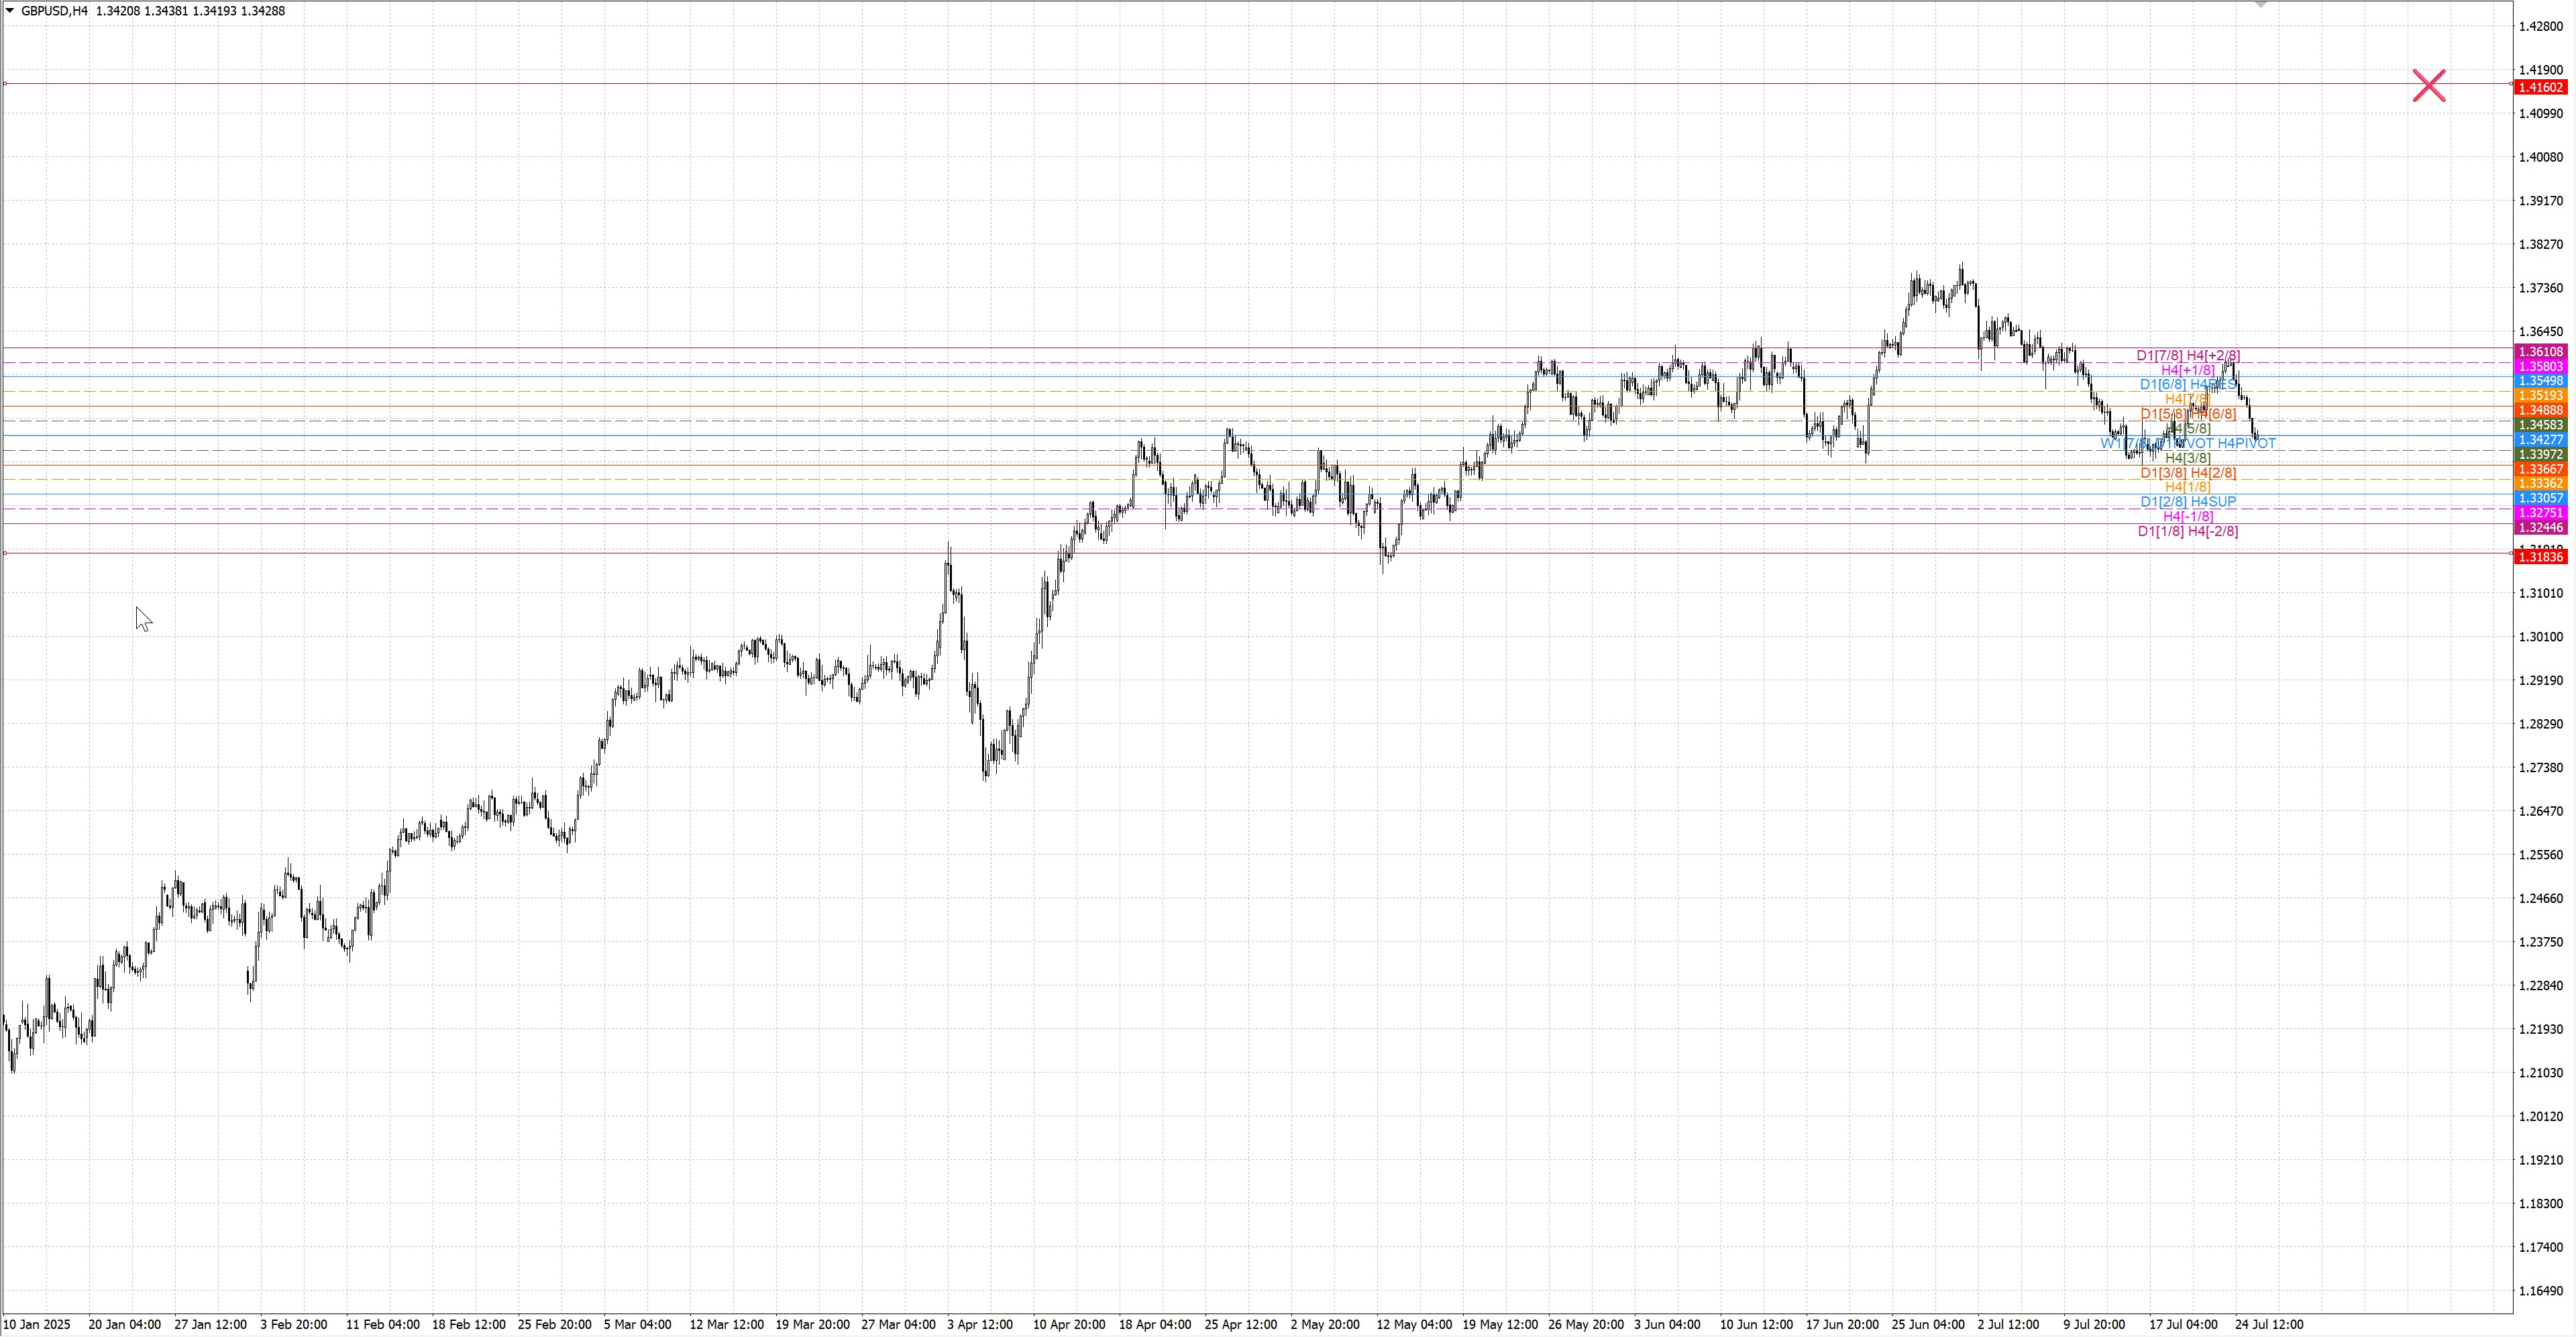Select the D1[7/8] H4[+2/8] level label
Screen dimensions: 2576x1337
(x=2188, y=356)
